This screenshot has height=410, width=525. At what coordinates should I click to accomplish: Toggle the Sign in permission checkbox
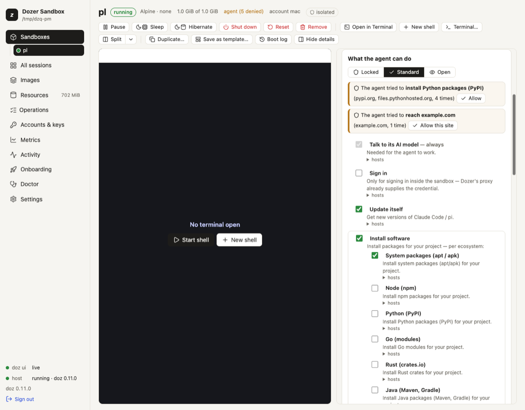click(x=359, y=173)
